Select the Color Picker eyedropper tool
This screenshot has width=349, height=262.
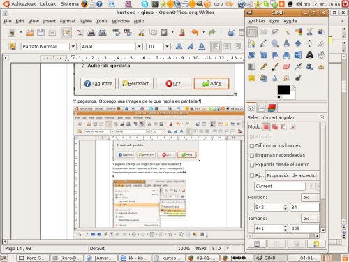(x=263, y=43)
